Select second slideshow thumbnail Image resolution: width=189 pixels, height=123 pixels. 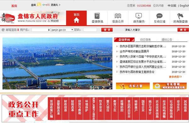pos(69,83)
